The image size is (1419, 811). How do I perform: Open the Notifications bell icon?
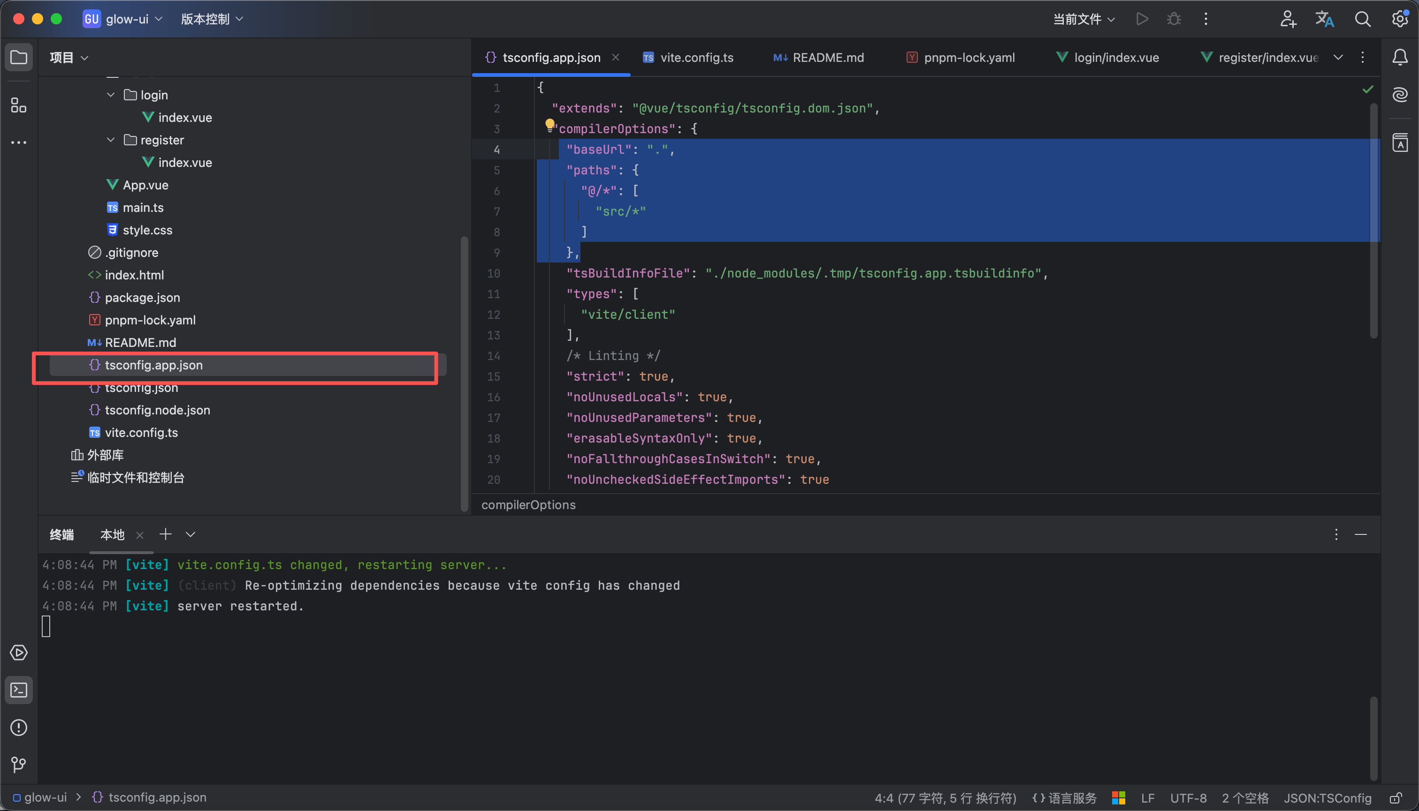pyautogui.click(x=1400, y=57)
